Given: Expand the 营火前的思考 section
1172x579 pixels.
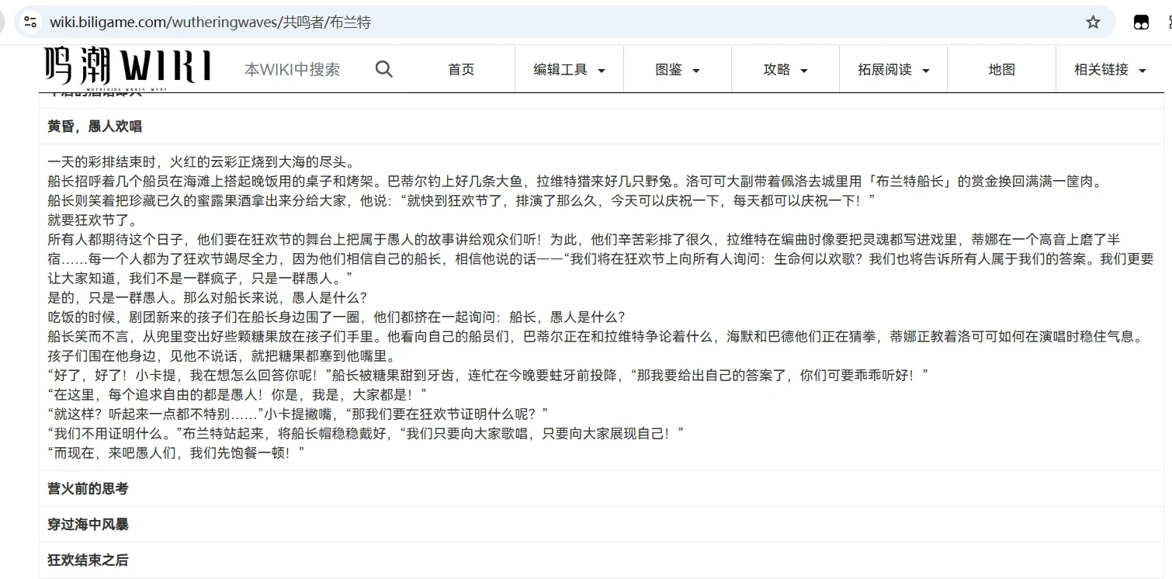Looking at the screenshot, I should pyautogui.click(x=88, y=489).
